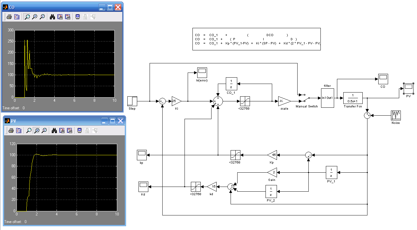Select the Kp gain triangle block
The width and height of the screenshot is (417, 230).
click(272, 155)
